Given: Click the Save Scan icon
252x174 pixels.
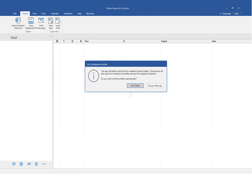Looking at the screenshot, I should [51, 21].
